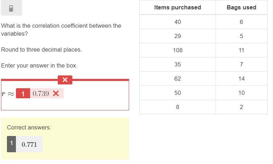Click the red number 1 answer badge
This screenshot has height=164, width=273.
23,94
